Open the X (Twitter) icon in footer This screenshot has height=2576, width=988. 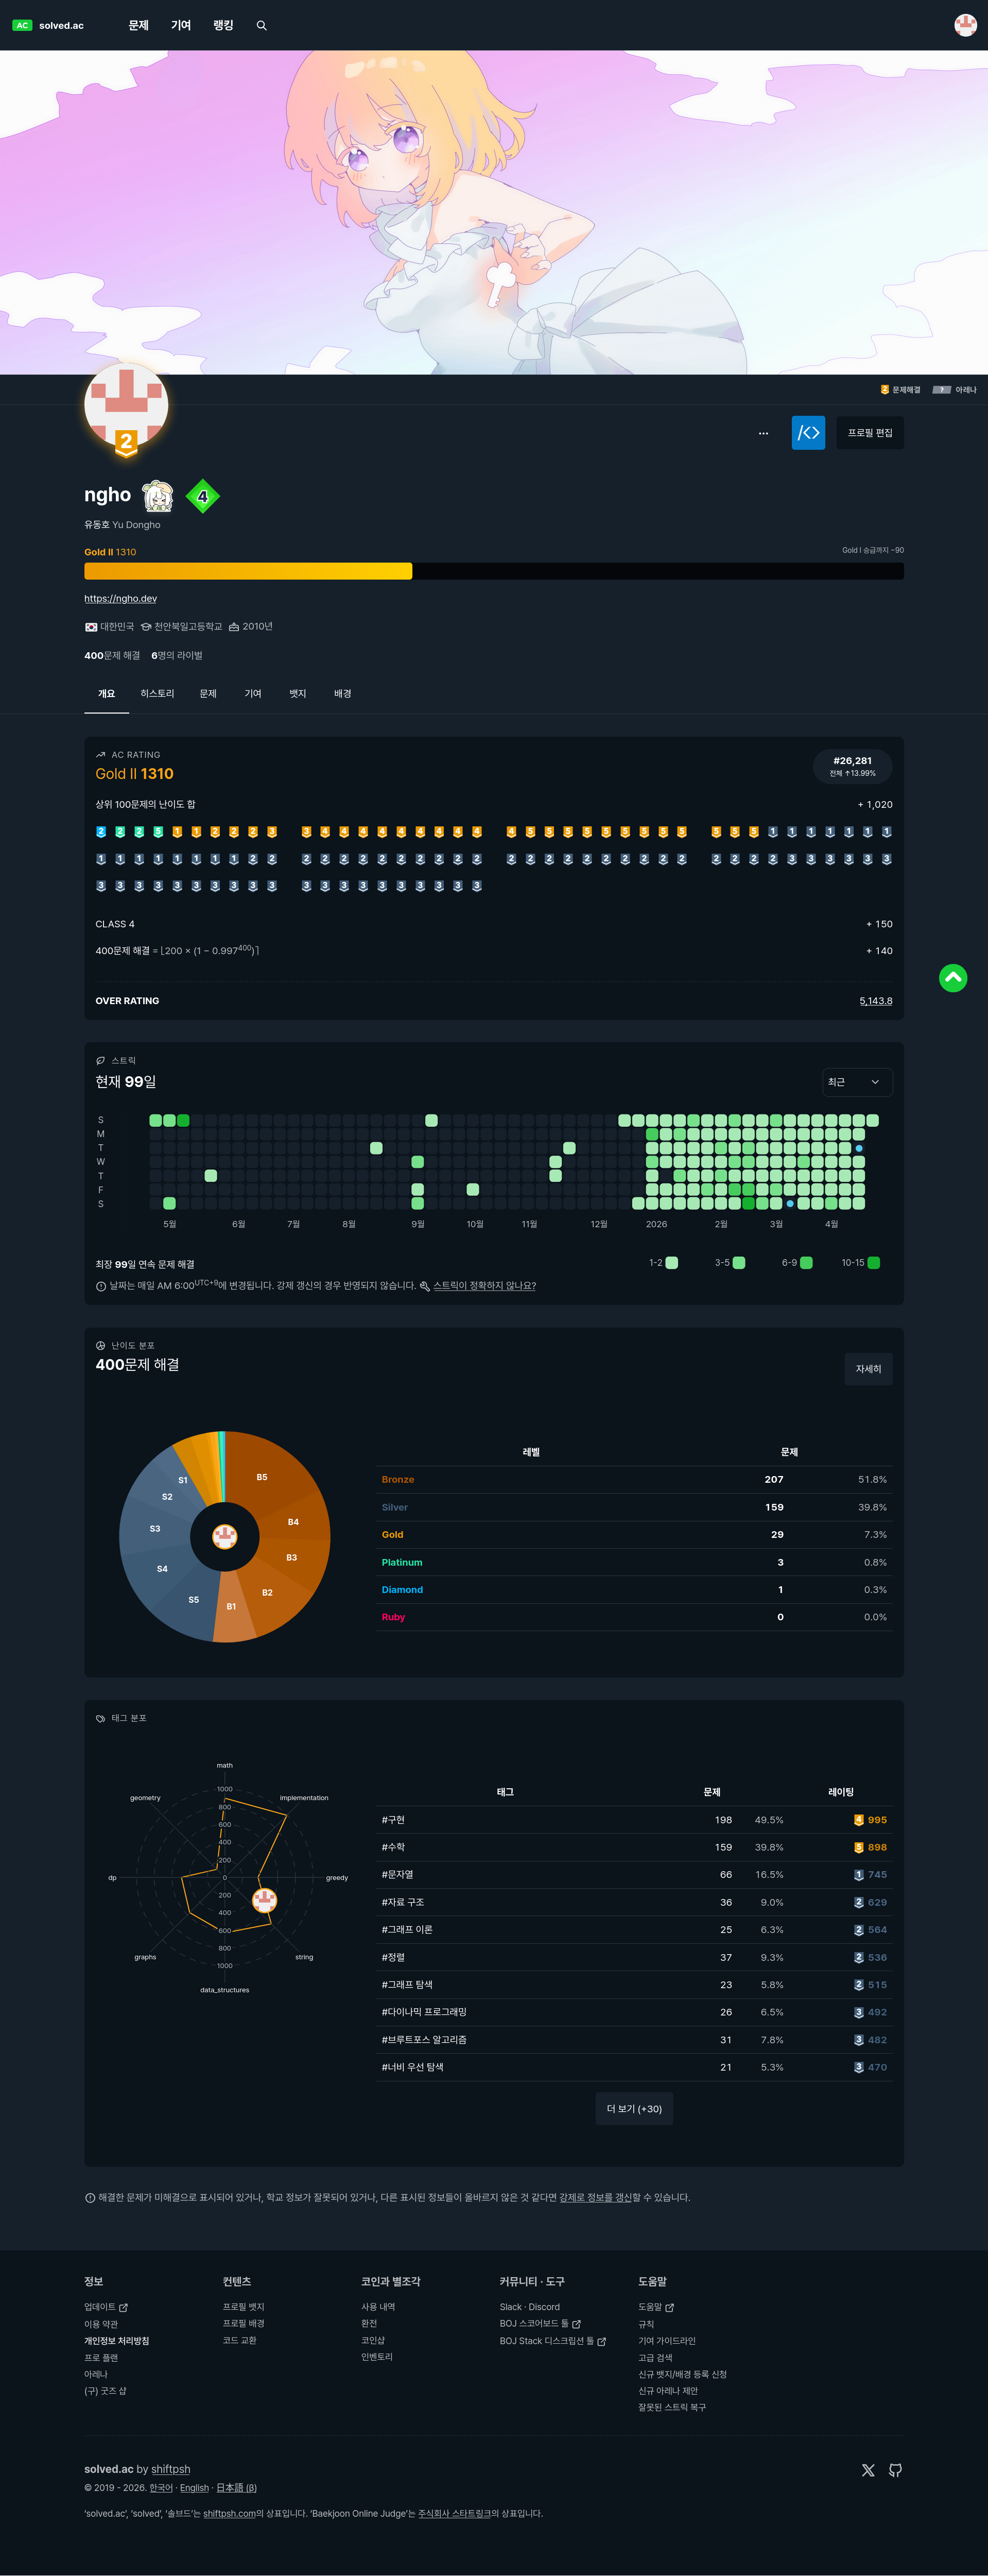coord(867,2470)
